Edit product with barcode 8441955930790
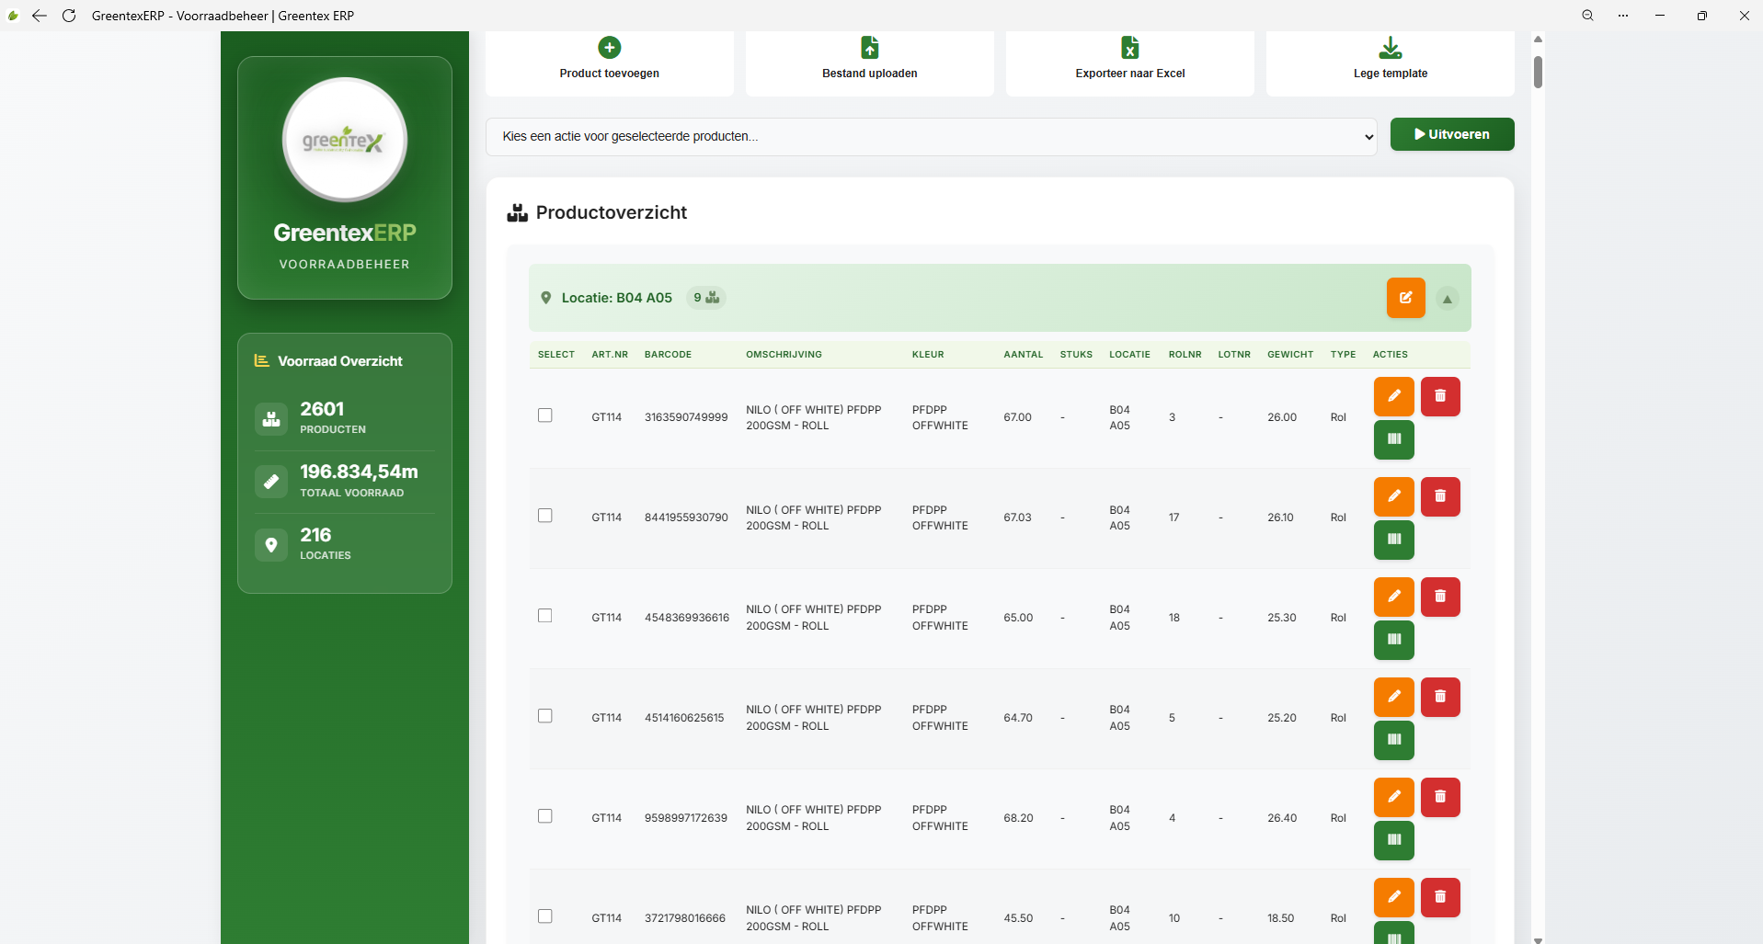 (x=1393, y=496)
